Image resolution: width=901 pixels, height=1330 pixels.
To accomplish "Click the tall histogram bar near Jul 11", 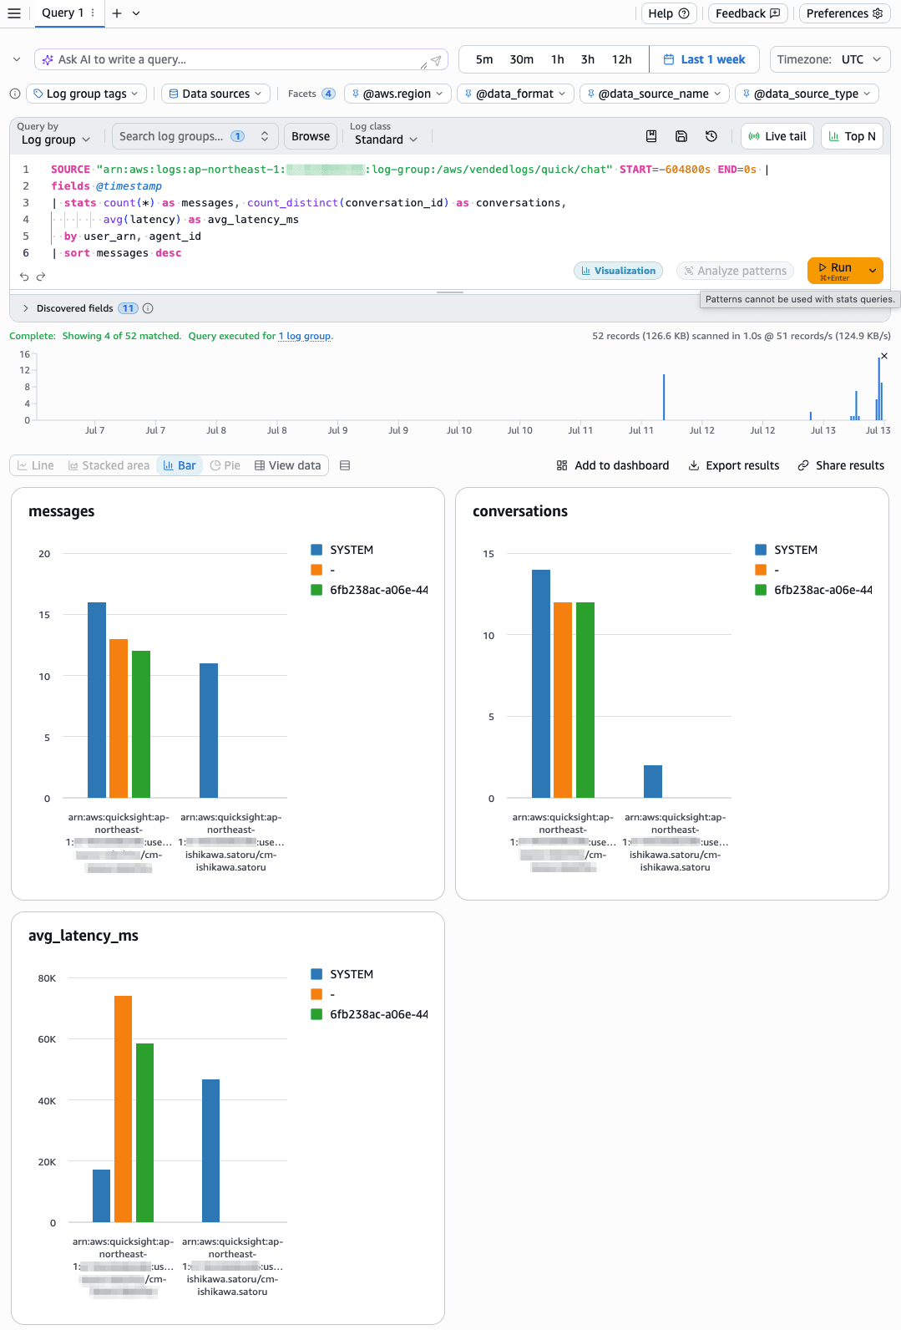I will (x=664, y=397).
